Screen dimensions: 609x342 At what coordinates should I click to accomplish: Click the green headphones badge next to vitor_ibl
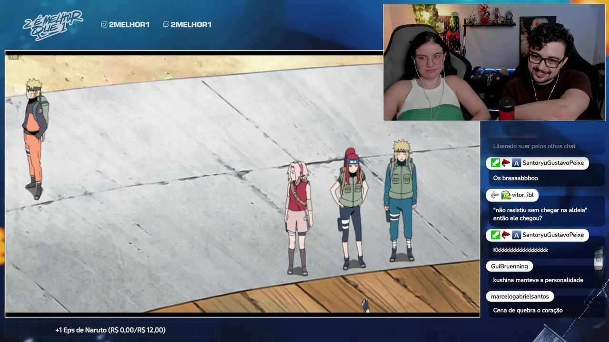(506, 195)
